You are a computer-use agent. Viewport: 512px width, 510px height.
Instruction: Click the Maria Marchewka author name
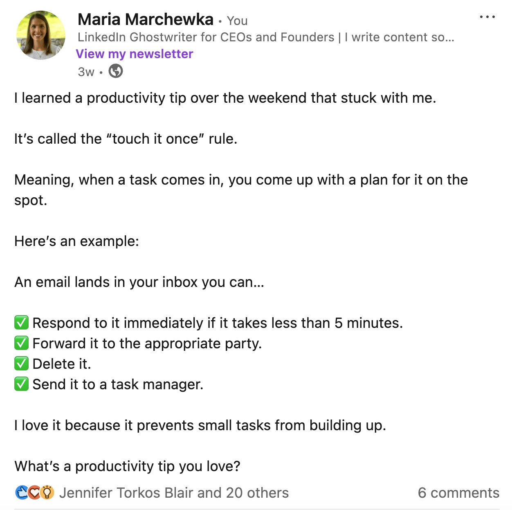[146, 19]
